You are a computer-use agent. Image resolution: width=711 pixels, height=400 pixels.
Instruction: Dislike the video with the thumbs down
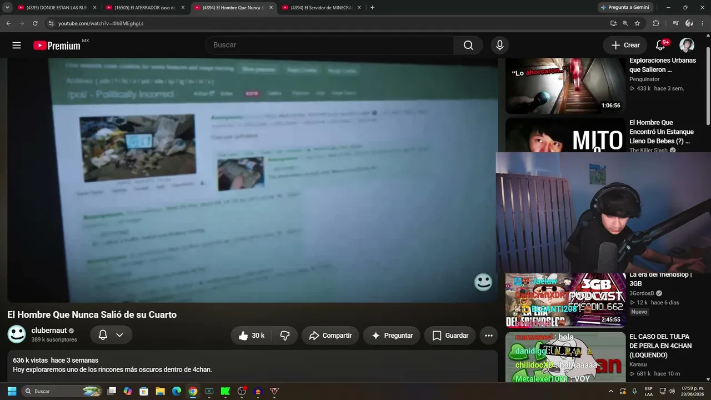tap(285, 336)
